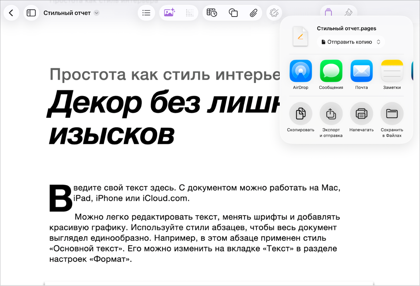Share via AirDrop
420x286 pixels.
pyautogui.click(x=301, y=75)
